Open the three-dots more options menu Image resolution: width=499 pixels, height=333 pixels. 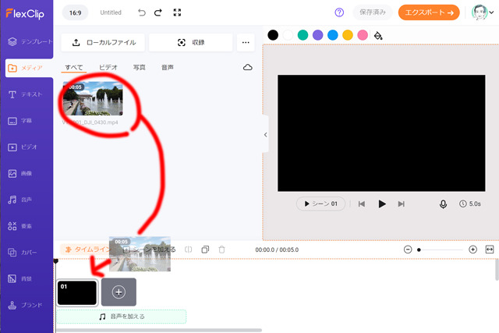coord(246,42)
